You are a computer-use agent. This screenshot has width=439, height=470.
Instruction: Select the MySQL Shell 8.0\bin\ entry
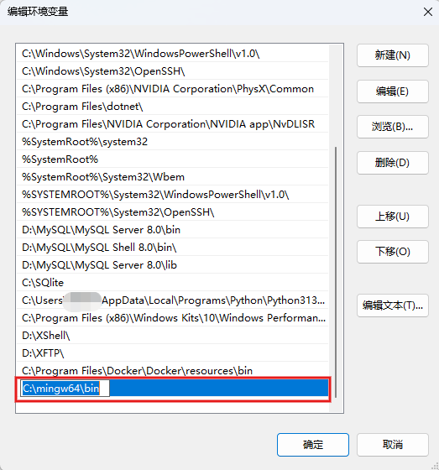tap(173, 248)
